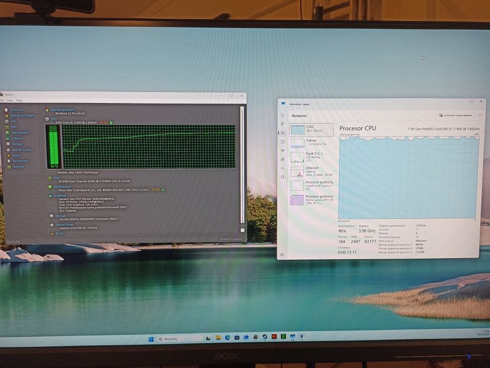This screenshot has width=490, height=368.
Task: Select Dysk 0 (C:) performance tile
Action: (x=311, y=157)
